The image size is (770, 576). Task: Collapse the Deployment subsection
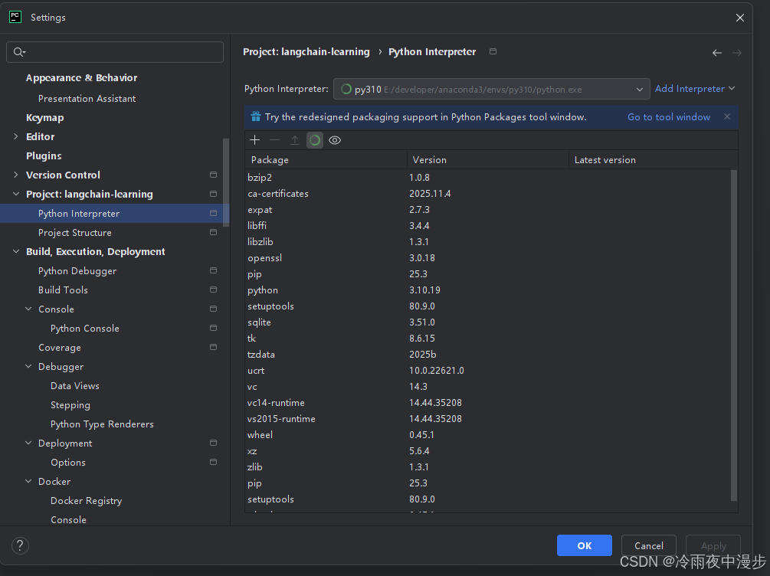28,443
